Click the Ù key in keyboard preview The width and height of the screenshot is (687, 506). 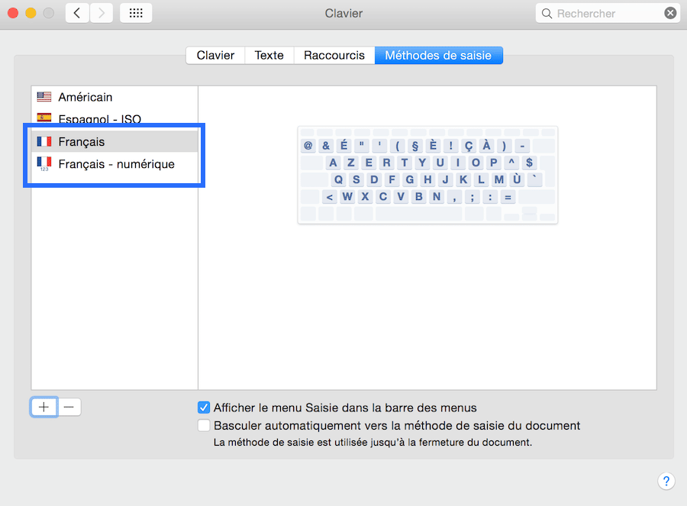pyautogui.click(x=517, y=179)
